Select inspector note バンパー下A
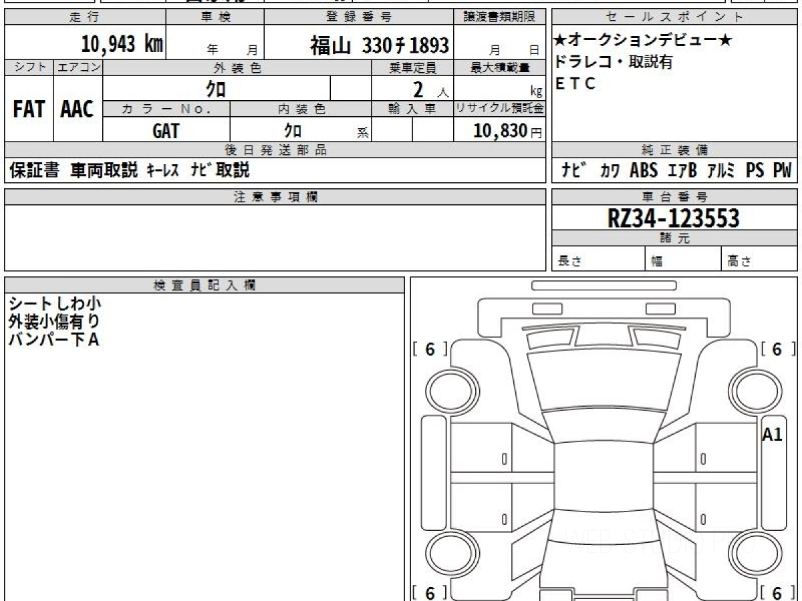The image size is (802, 601). (53, 340)
